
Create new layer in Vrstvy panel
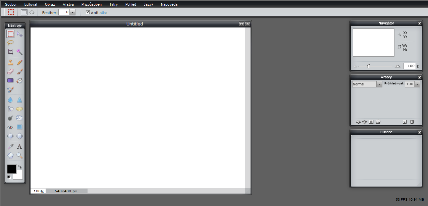pos(405,122)
